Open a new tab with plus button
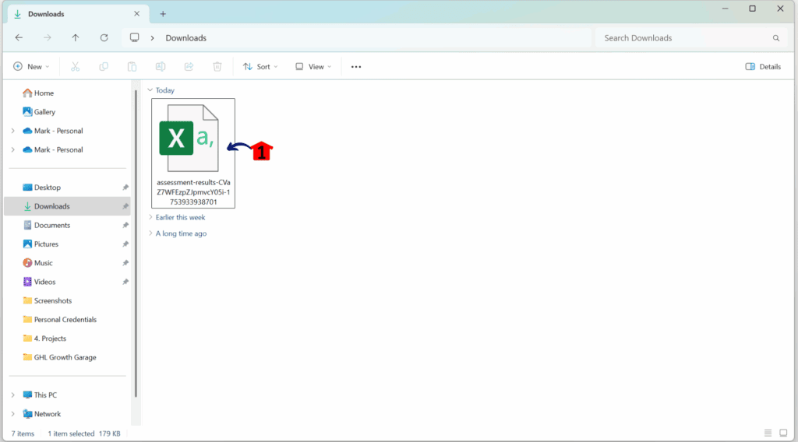Viewport: 798px width, 442px height. coord(163,14)
